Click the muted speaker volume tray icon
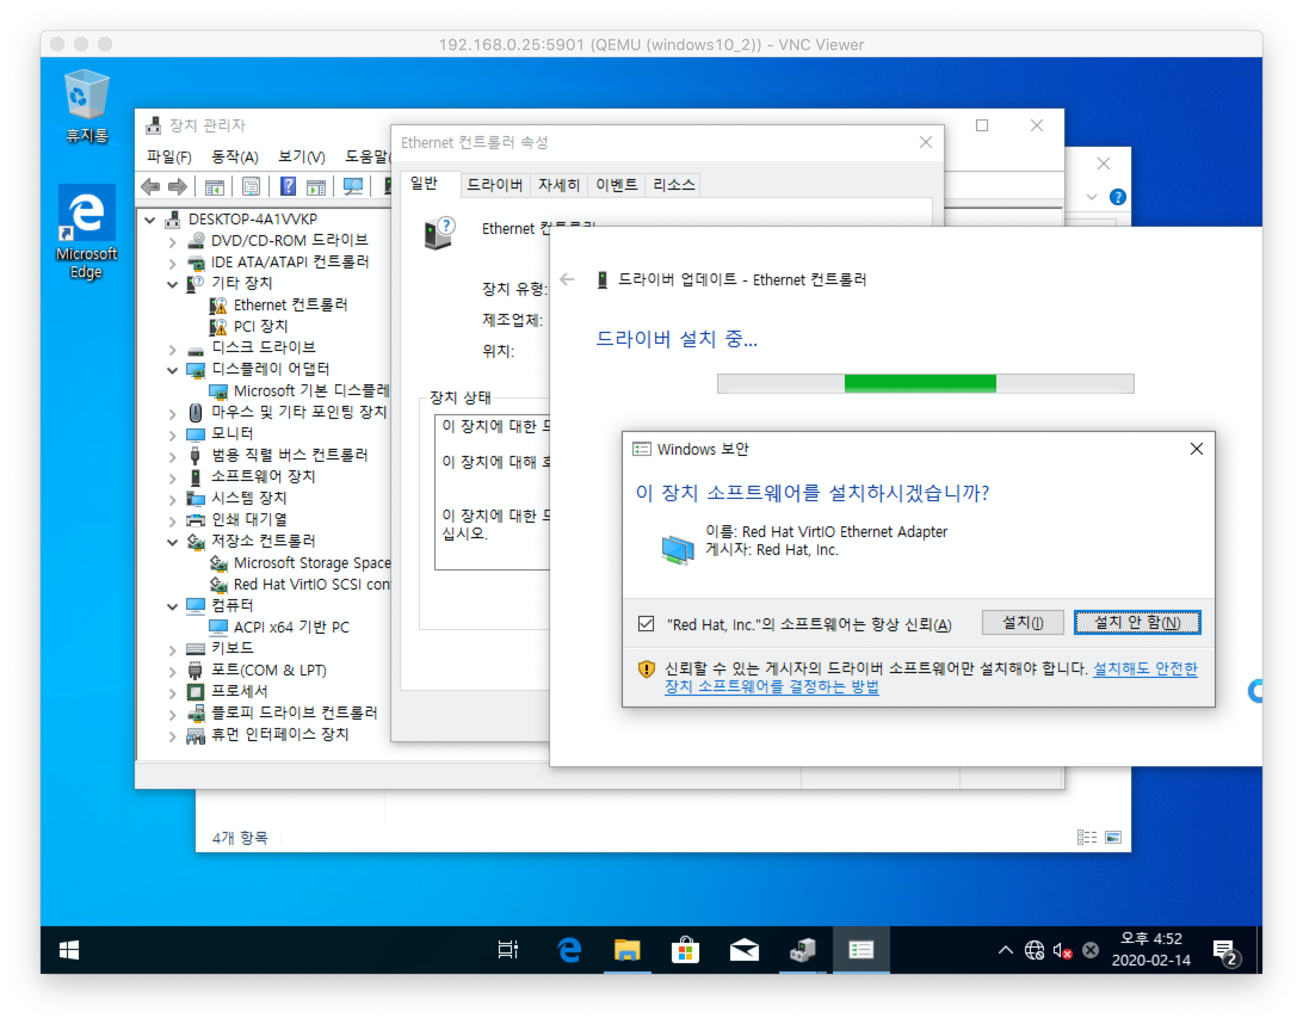The height and width of the screenshot is (1024, 1303). point(1061,949)
